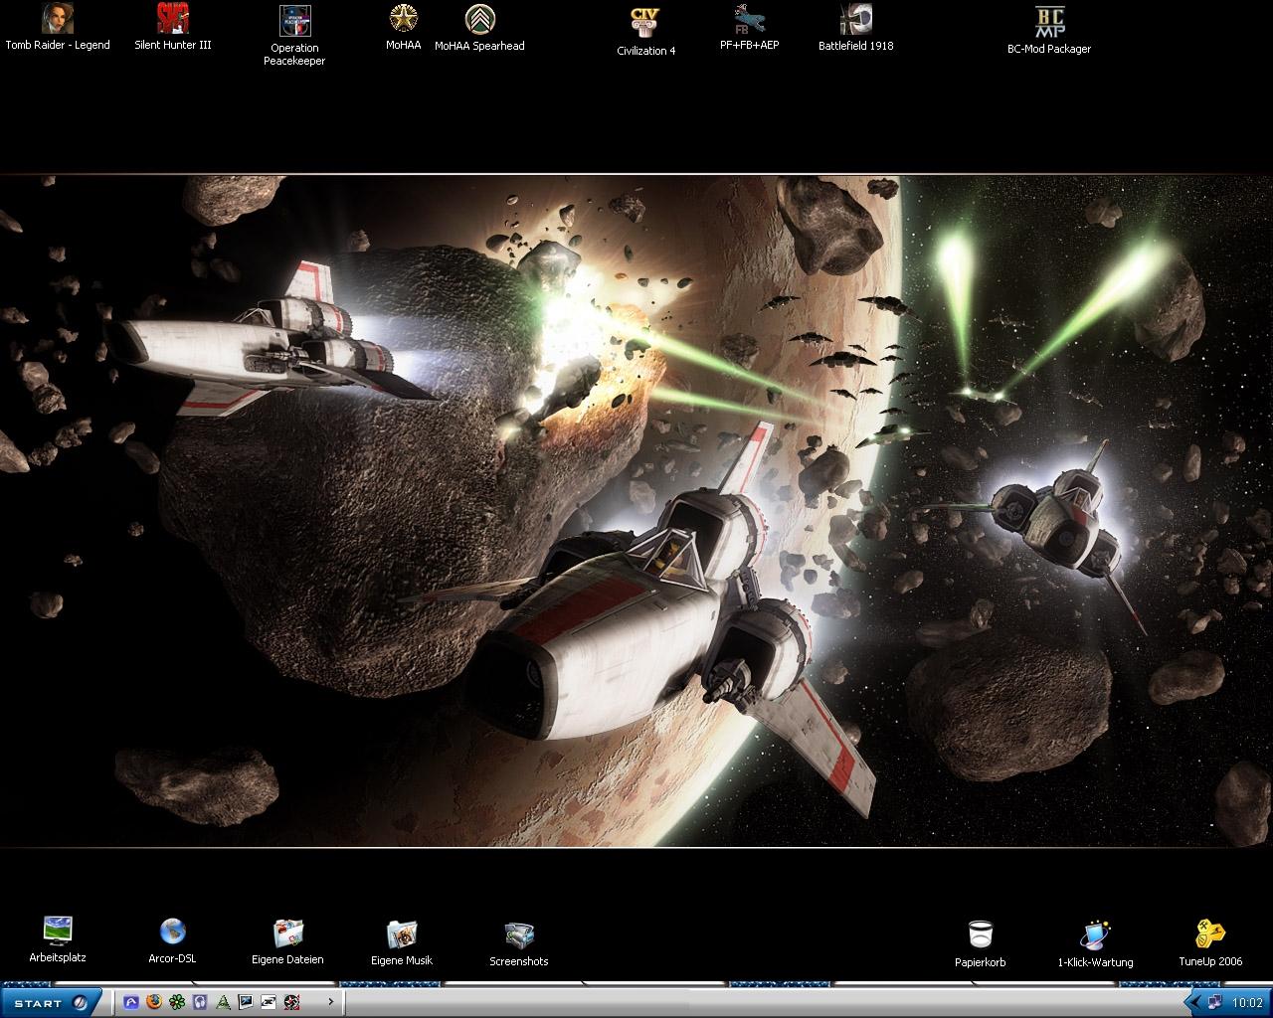The image size is (1273, 1018).
Task: Open the Eigene Musik folder
Action: [402, 942]
